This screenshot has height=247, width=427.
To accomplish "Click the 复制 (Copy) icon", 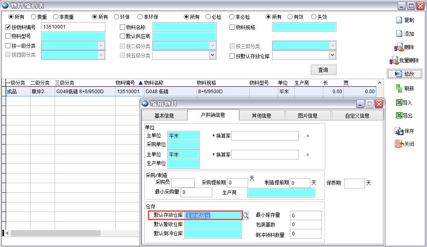I will (399, 20).
